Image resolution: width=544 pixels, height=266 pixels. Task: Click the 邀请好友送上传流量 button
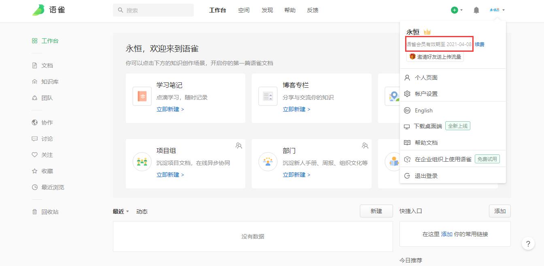(435, 57)
